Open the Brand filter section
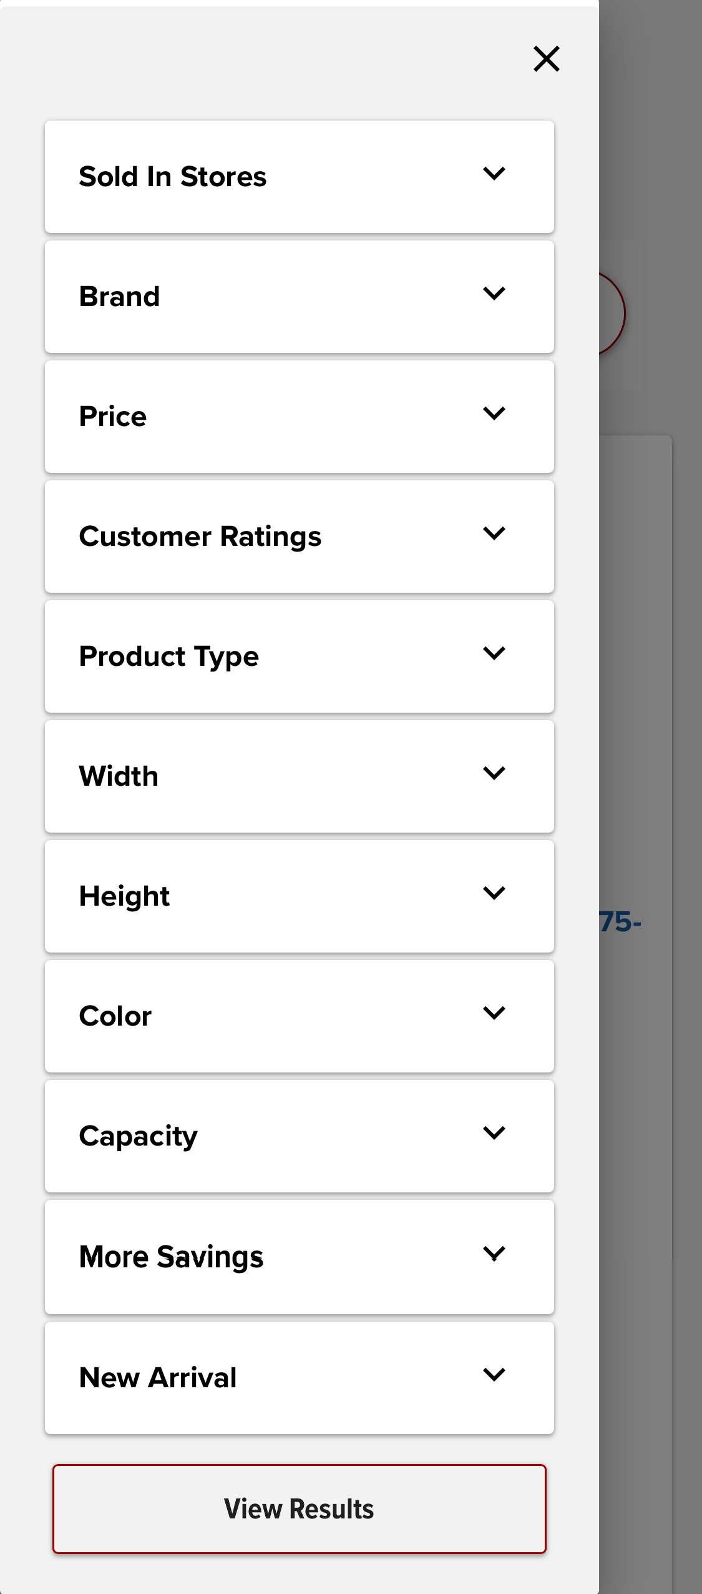702x1594 pixels. pos(300,296)
